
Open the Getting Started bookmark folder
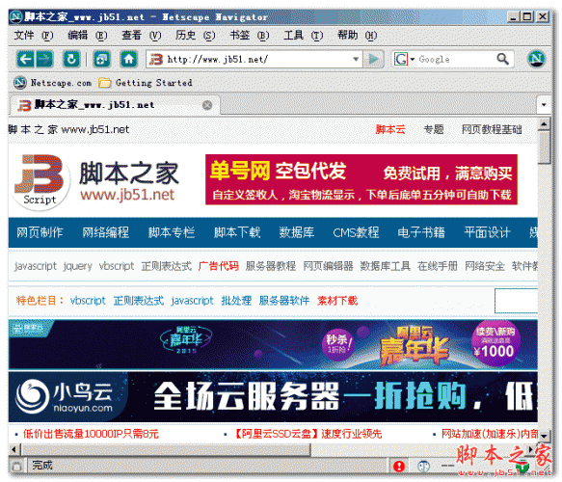point(146,83)
